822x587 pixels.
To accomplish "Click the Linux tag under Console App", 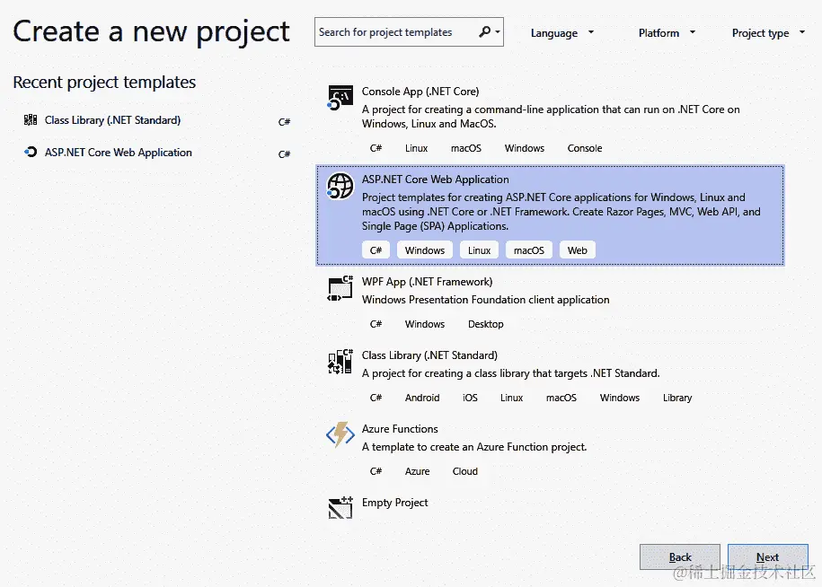I will click(416, 148).
